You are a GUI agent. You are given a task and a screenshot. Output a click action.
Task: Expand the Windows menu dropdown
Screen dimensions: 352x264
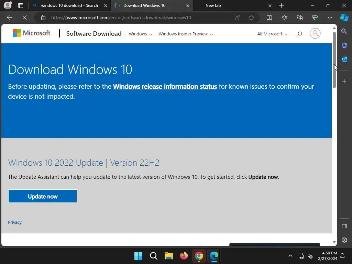(140, 34)
